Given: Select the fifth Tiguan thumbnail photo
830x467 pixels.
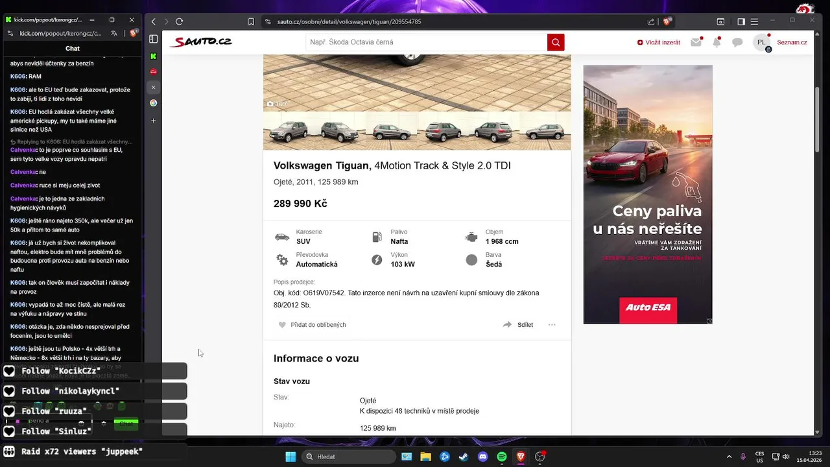Looking at the screenshot, I should 493,131.
